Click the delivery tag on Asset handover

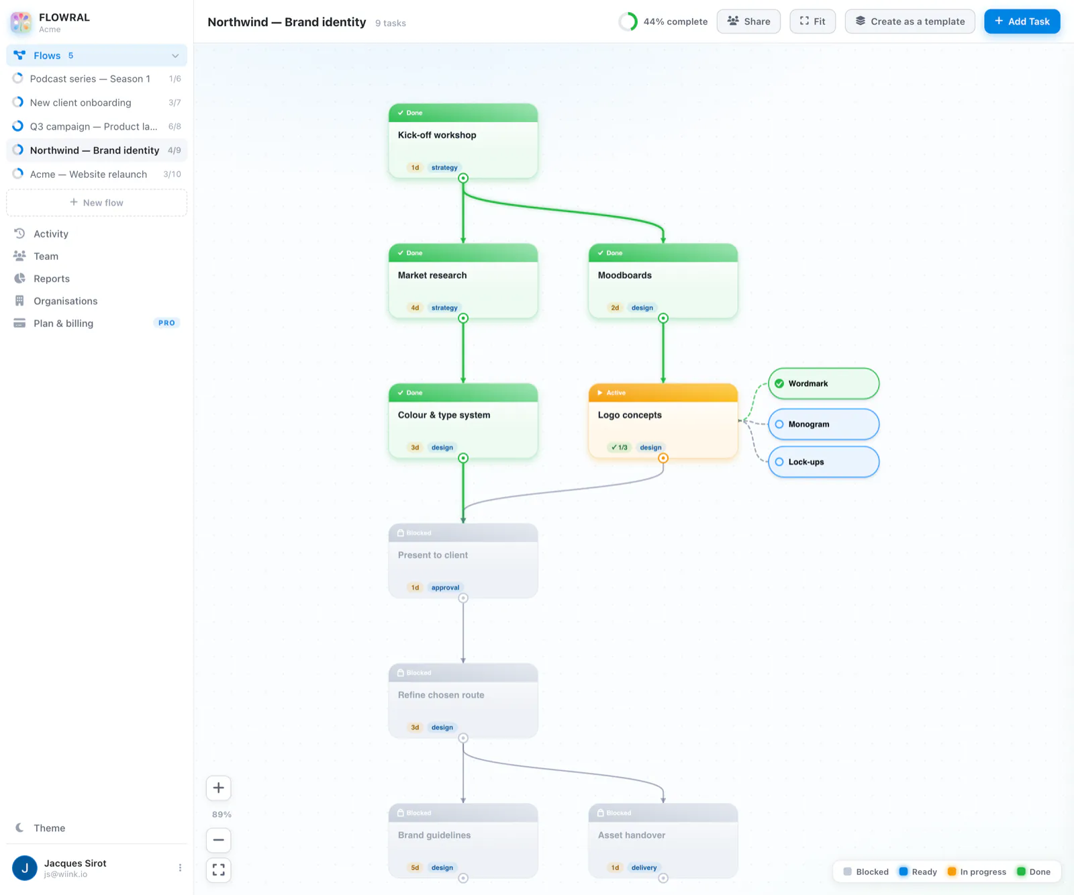(644, 867)
